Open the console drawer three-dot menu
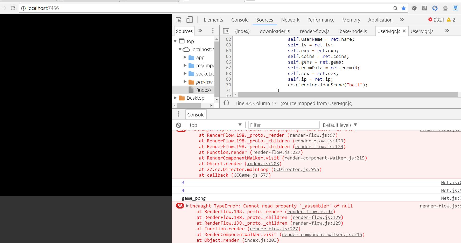Viewport: 461px width, 243px height. pyautogui.click(x=178, y=114)
